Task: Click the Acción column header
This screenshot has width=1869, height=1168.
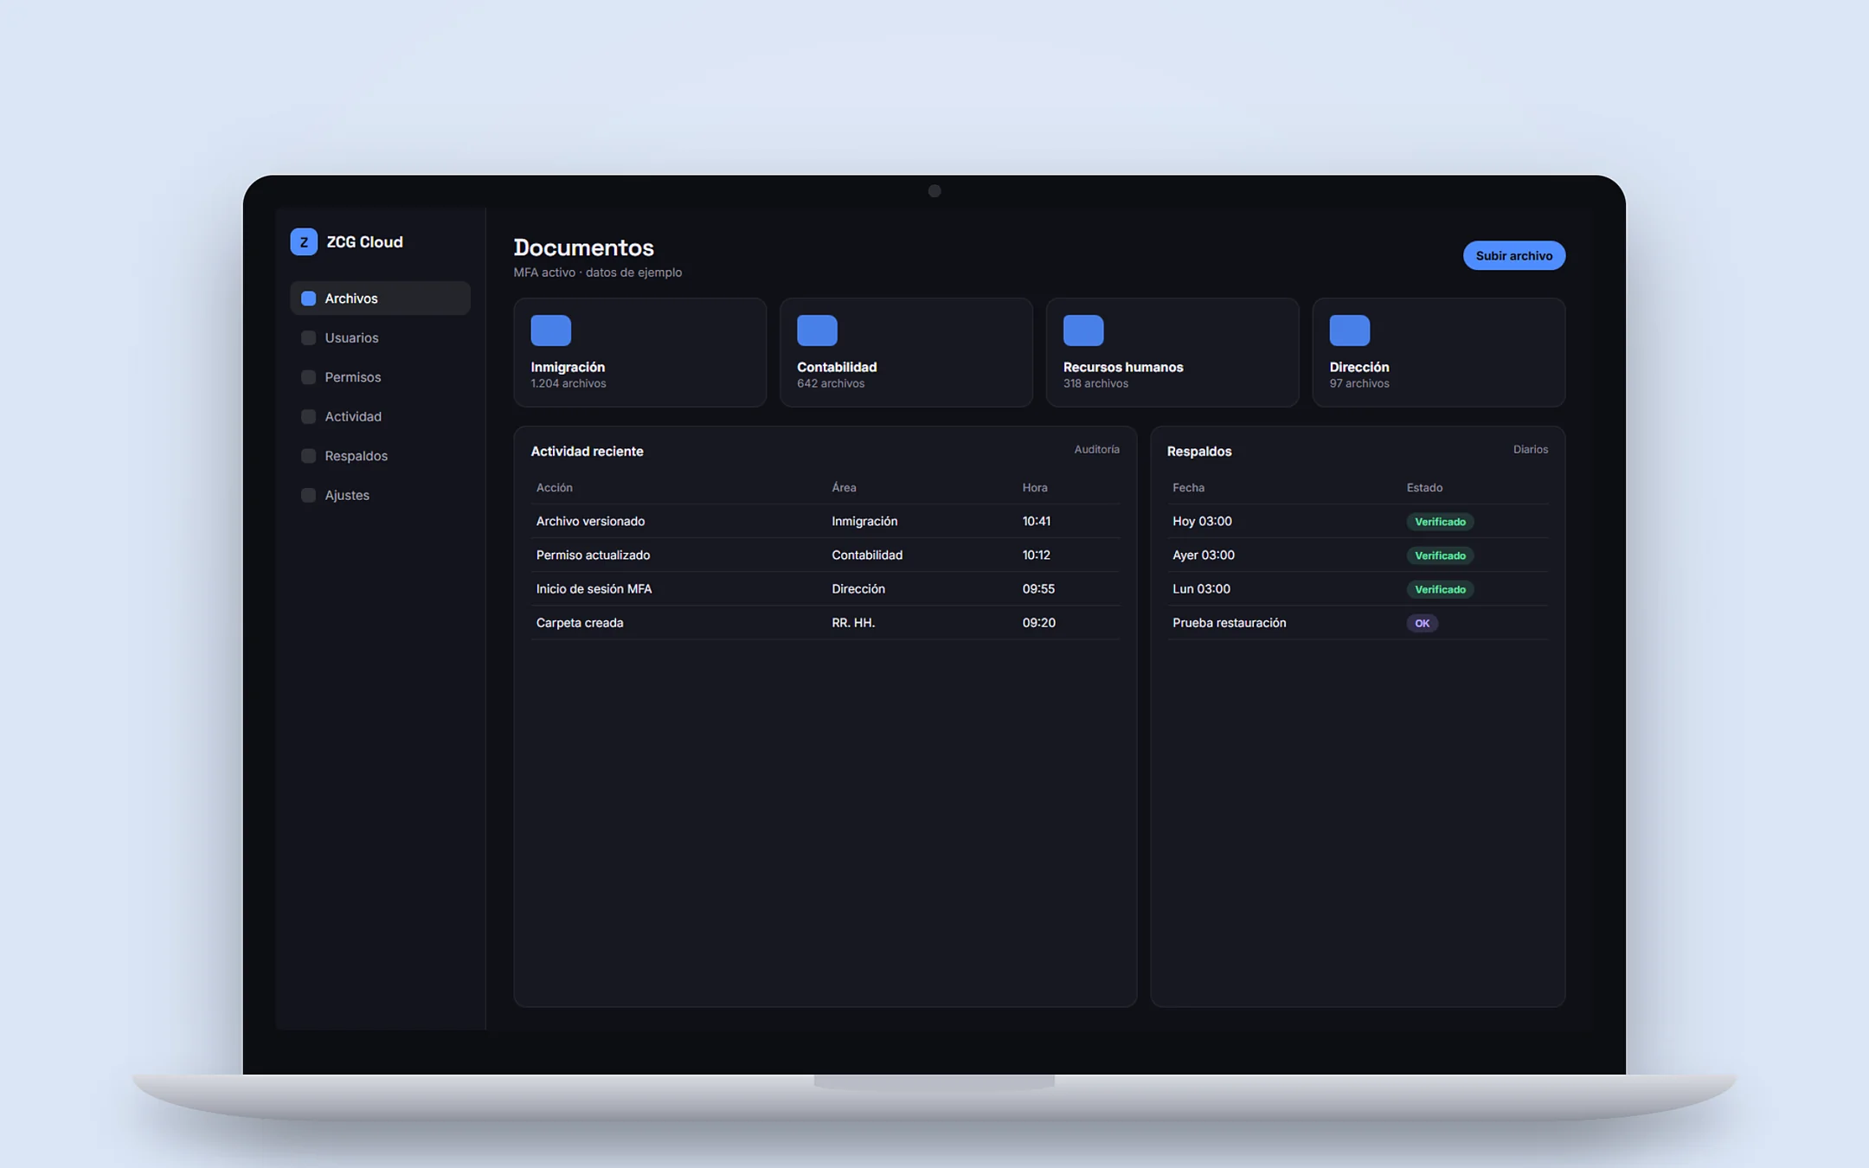Action: pos(554,487)
